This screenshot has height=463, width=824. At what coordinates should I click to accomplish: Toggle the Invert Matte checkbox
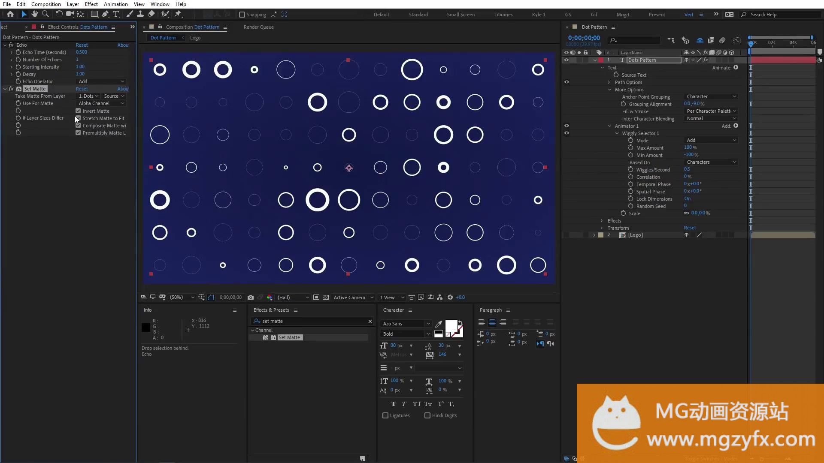[x=78, y=111]
